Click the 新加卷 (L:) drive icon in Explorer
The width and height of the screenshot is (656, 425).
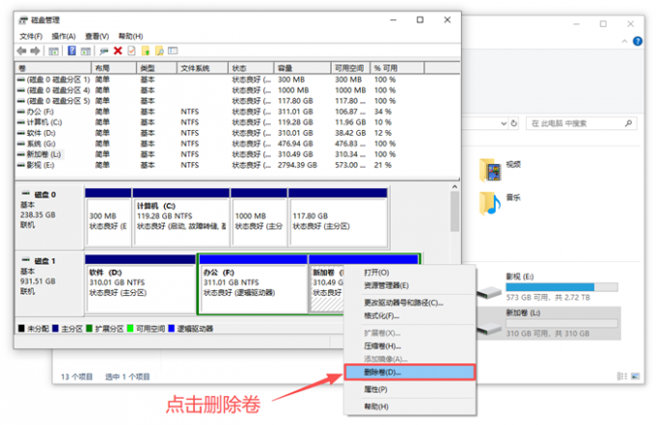(489, 329)
